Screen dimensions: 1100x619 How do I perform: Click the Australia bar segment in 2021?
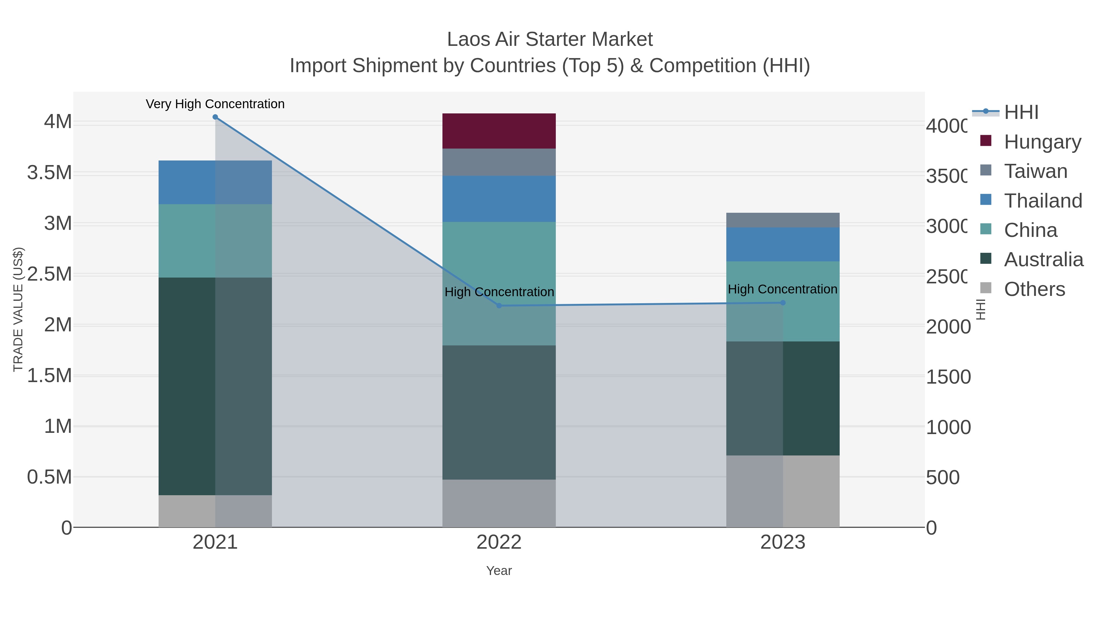pyautogui.click(x=215, y=387)
